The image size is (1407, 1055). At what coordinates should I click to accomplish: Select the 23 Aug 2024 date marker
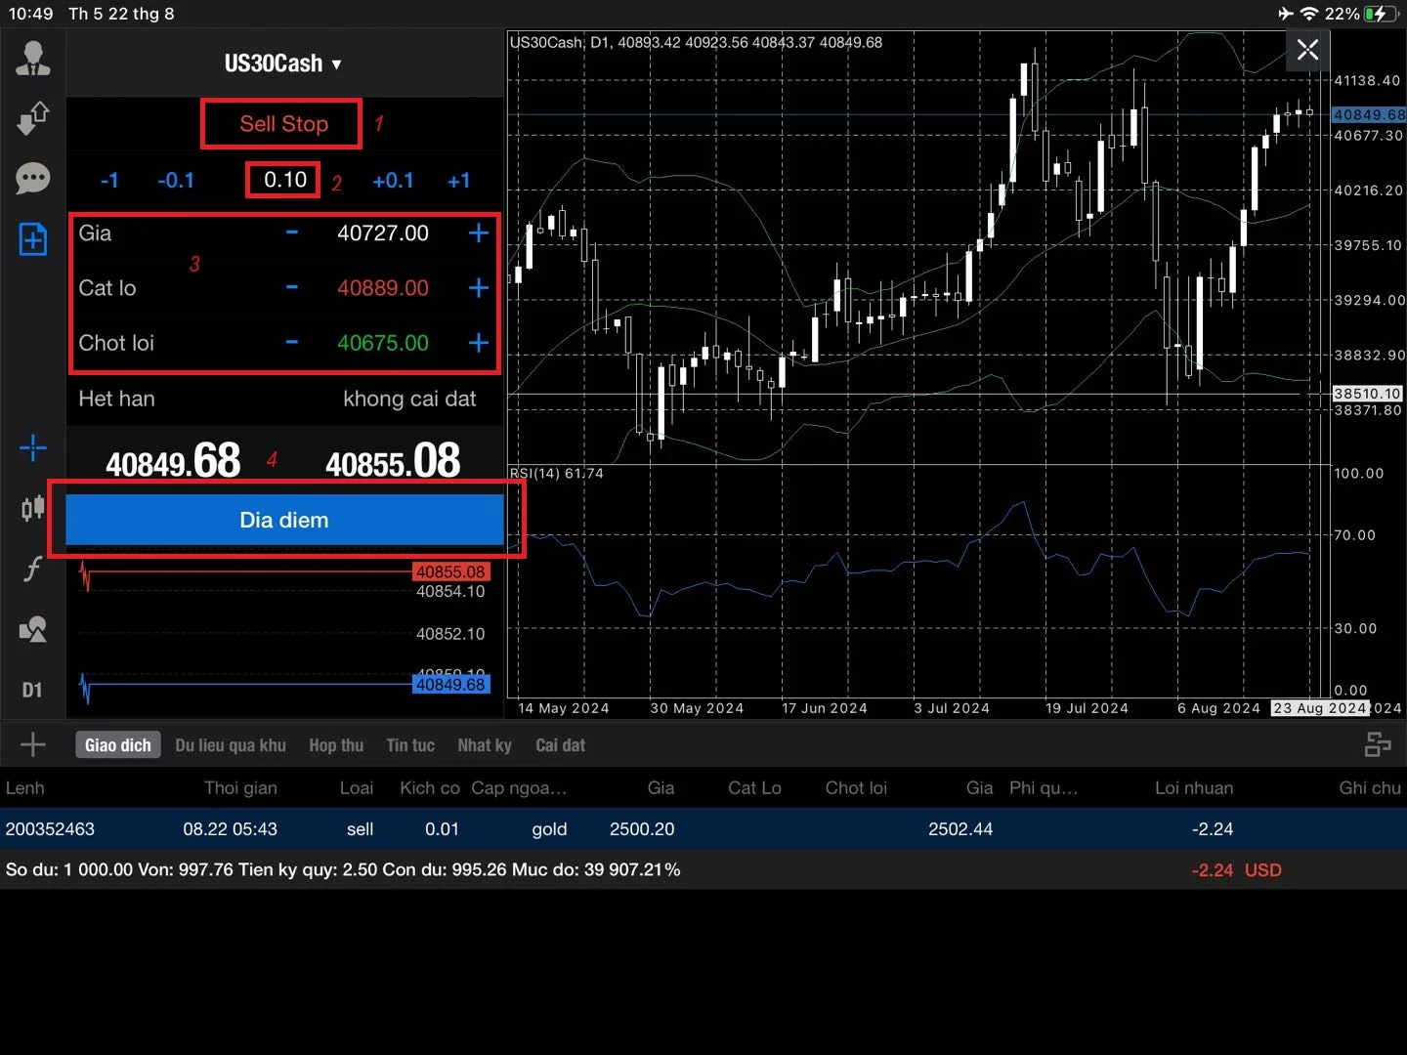1319,707
